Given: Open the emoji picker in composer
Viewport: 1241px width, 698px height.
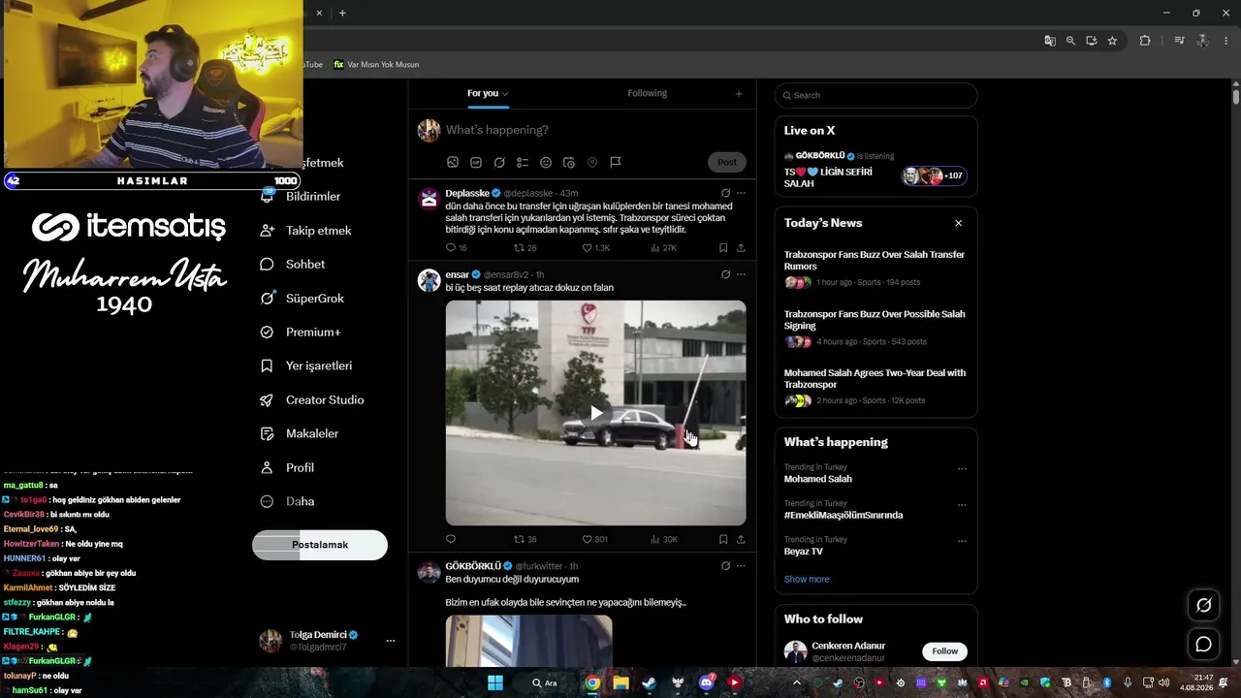Looking at the screenshot, I should coord(546,162).
